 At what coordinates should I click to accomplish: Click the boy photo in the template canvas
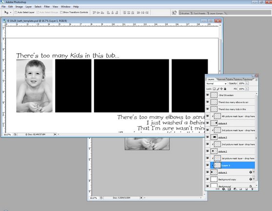34,86
